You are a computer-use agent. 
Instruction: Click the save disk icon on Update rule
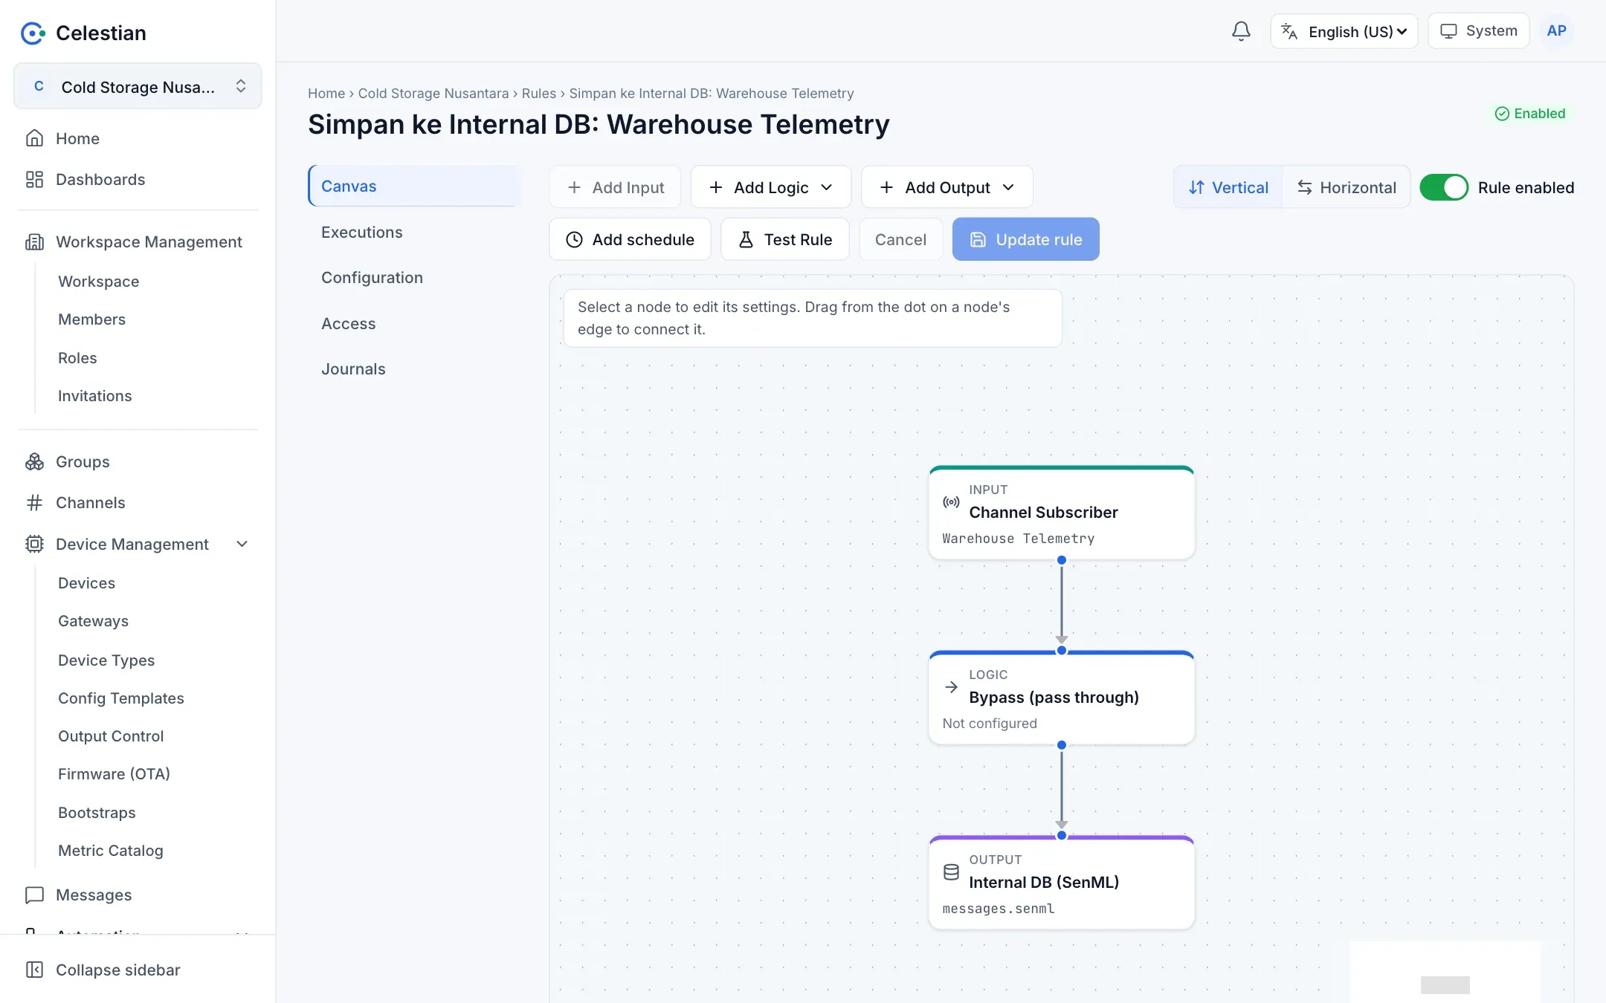pos(978,239)
